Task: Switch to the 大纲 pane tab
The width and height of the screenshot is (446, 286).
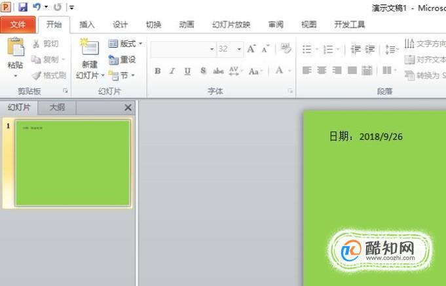Action: [x=57, y=107]
